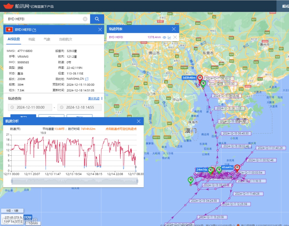Click the isolated green slow marker southwest of the track cluster
Screen dimensions: 289x226
click(191, 180)
